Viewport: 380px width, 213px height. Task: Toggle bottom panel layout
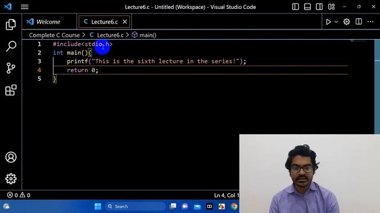308,7
